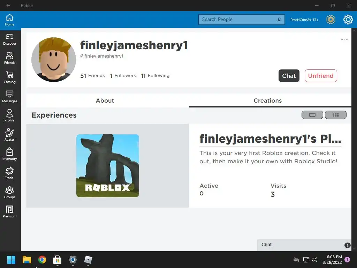Viewport: 357px width, 268px height.
Task: Click the Unfriend button
Action: pos(321,76)
